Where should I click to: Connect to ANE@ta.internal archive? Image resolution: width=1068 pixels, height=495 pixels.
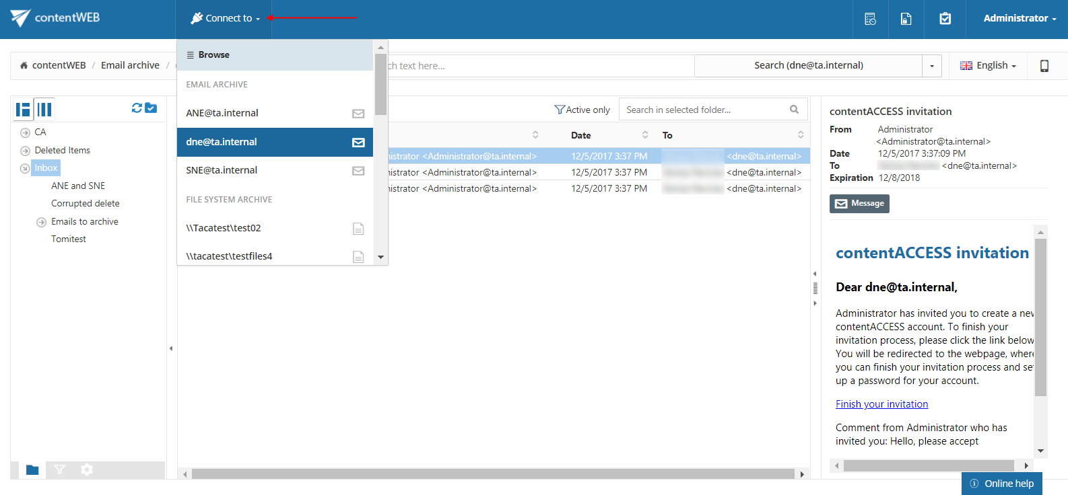(x=275, y=113)
